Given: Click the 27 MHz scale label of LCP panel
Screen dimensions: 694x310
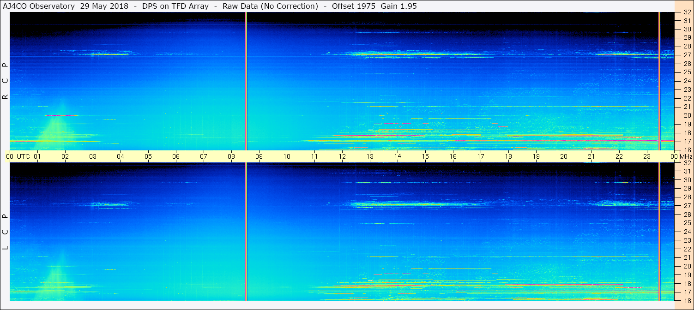Looking at the screenshot, I should [x=687, y=206].
